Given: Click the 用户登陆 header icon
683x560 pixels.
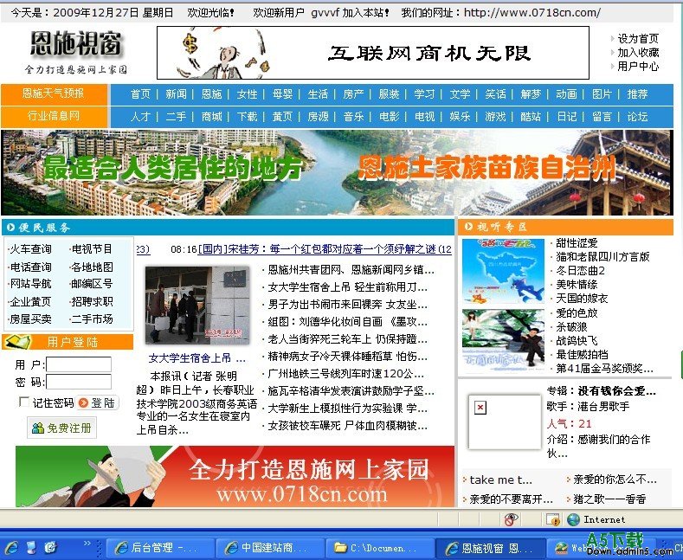Looking at the screenshot, I should click(x=17, y=342).
